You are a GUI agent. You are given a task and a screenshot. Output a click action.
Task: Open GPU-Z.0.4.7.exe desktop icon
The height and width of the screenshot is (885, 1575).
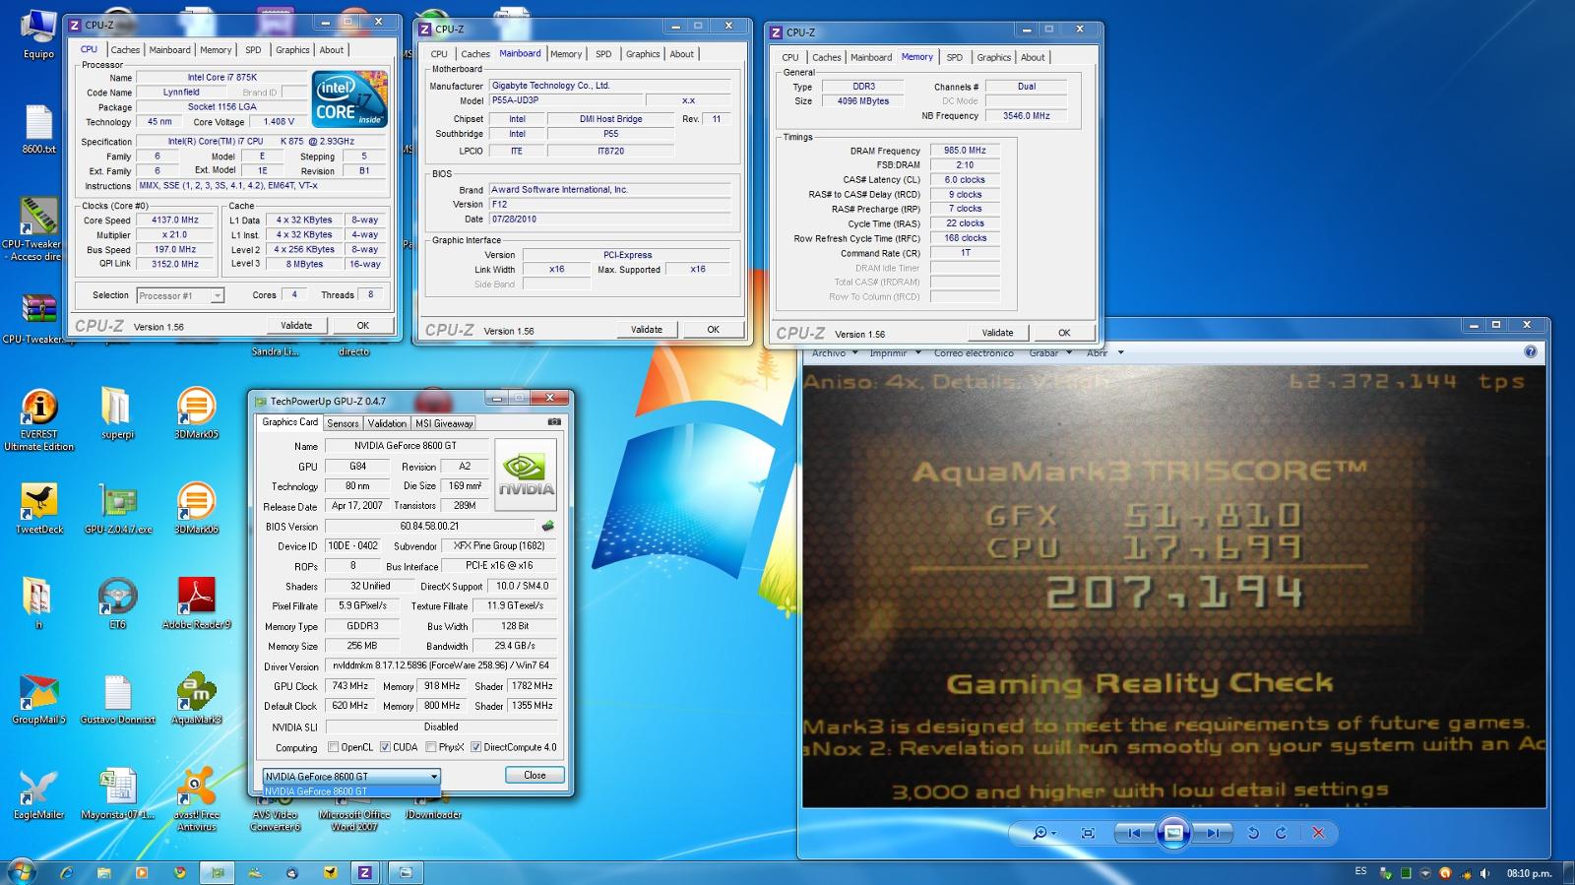point(117,508)
